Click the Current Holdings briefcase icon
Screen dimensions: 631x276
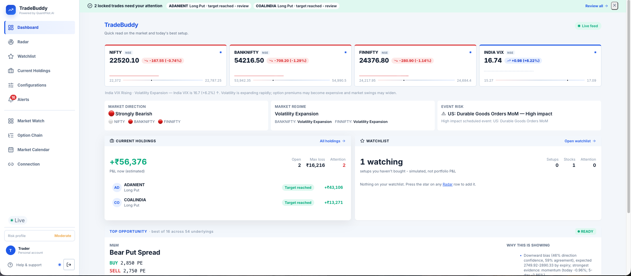pos(112,141)
